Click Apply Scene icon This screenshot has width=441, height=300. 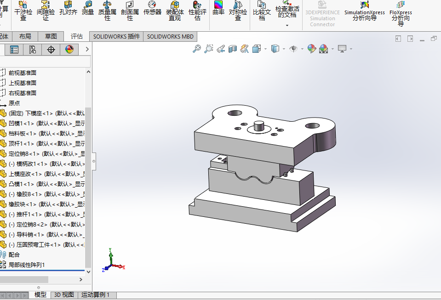[x=323, y=49]
